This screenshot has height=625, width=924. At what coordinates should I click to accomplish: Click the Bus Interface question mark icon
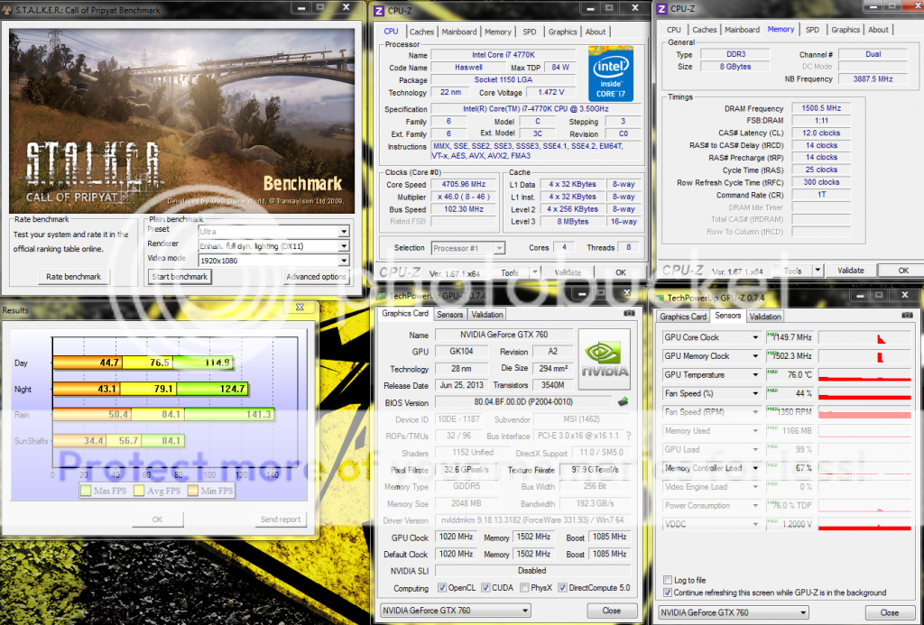click(628, 437)
